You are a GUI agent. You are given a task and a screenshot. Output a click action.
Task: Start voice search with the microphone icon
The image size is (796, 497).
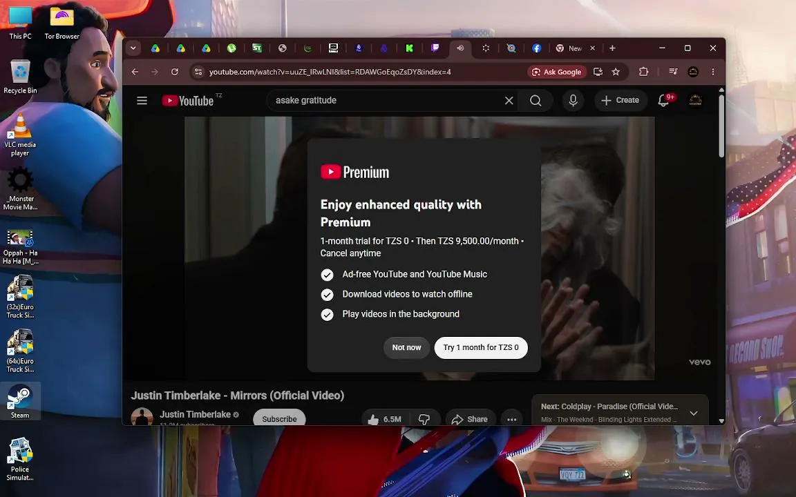point(573,100)
